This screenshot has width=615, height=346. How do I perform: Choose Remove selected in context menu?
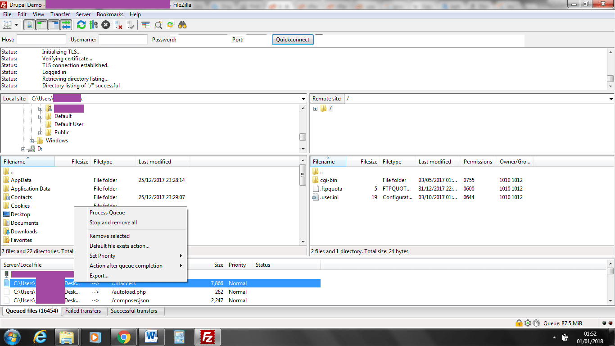coord(109,236)
